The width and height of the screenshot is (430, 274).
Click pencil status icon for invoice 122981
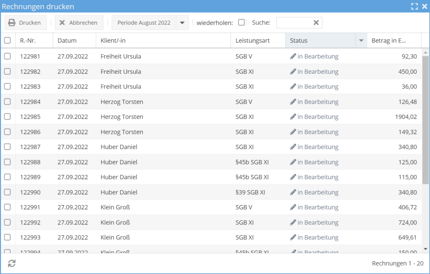pos(293,56)
